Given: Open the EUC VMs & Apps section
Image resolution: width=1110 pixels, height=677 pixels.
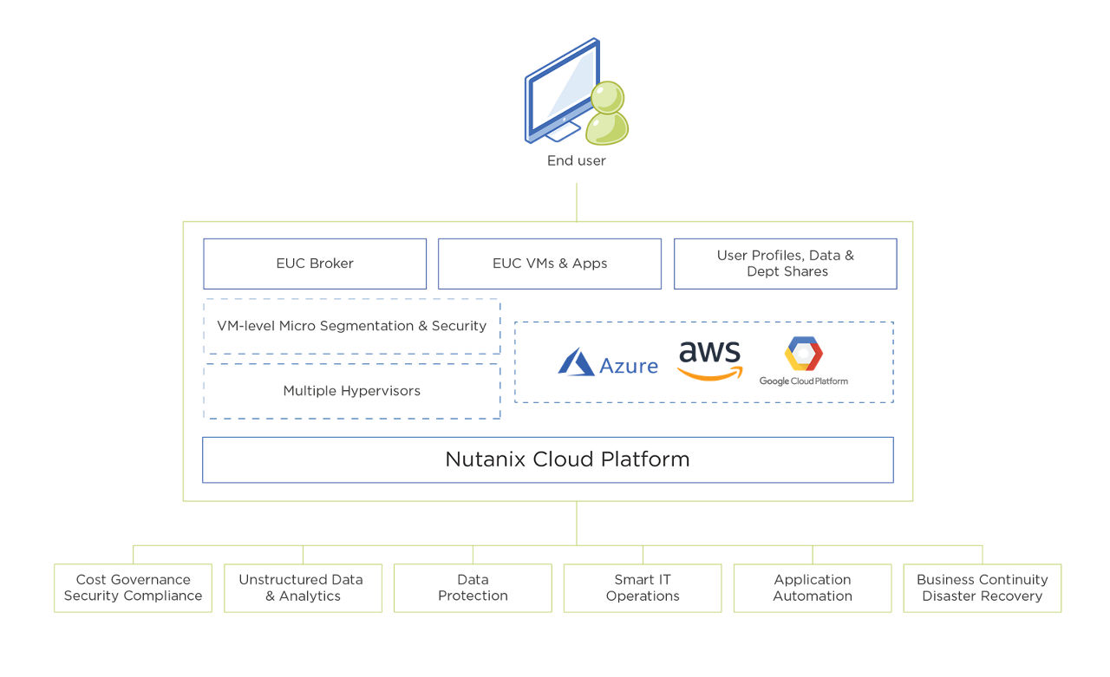Looking at the screenshot, I should (549, 263).
